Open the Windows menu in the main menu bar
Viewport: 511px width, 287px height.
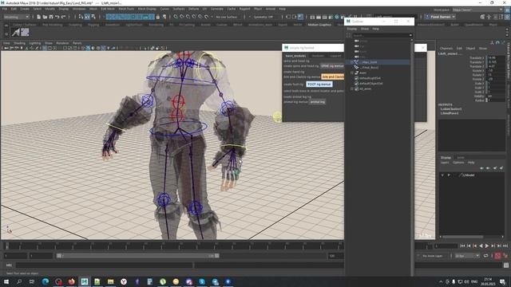(x=79, y=9)
